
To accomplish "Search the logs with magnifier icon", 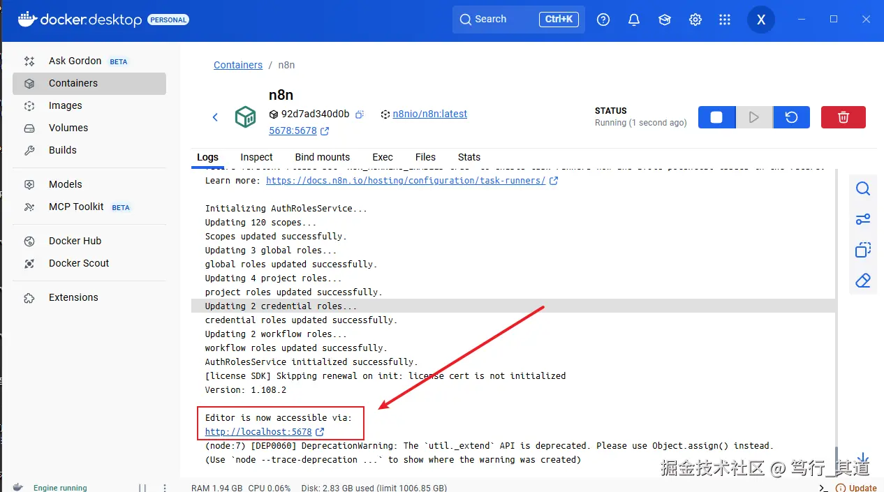I will coord(863,188).
